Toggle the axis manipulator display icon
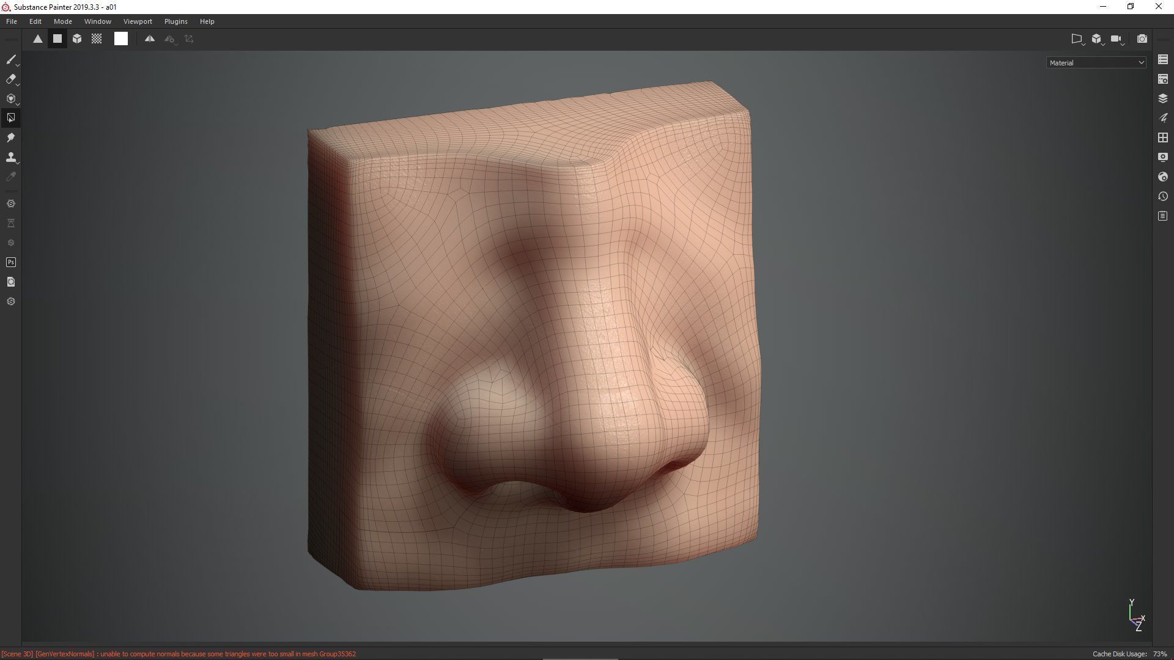This screenshot has height=660, width=1174. pos(189,38)
